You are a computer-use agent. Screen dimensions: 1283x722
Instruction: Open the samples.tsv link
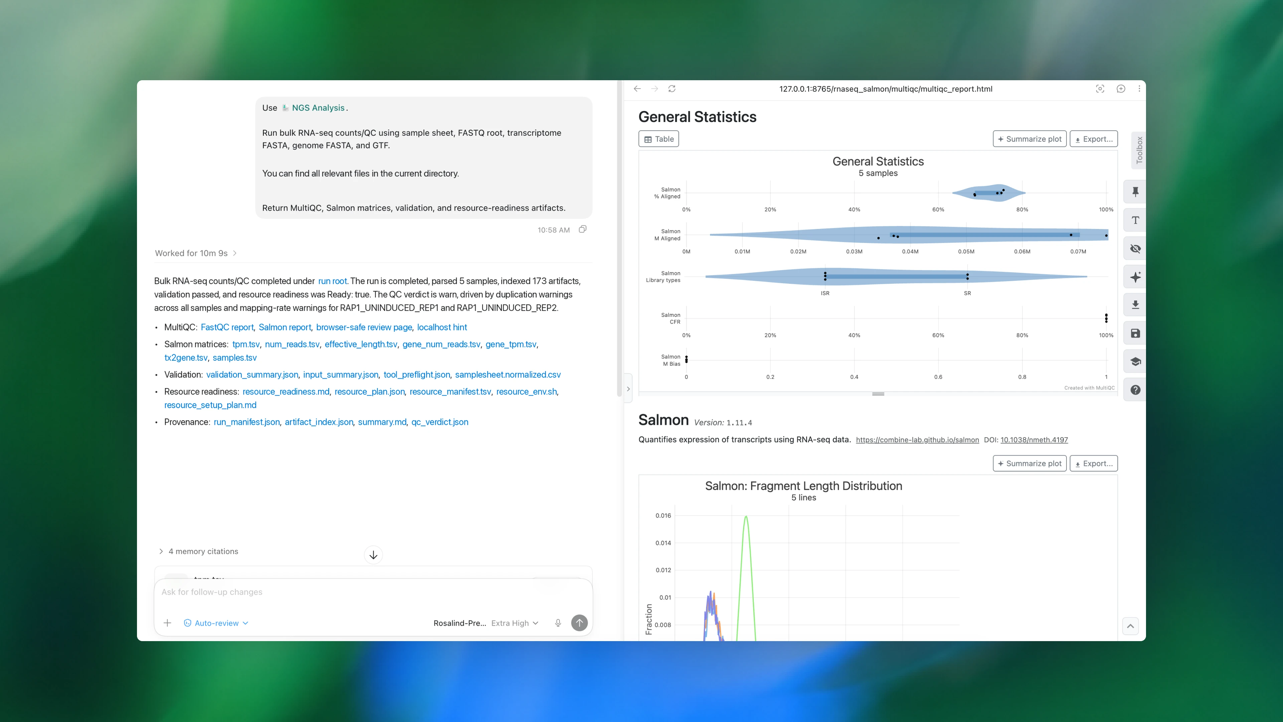click(x=235, y=358)
